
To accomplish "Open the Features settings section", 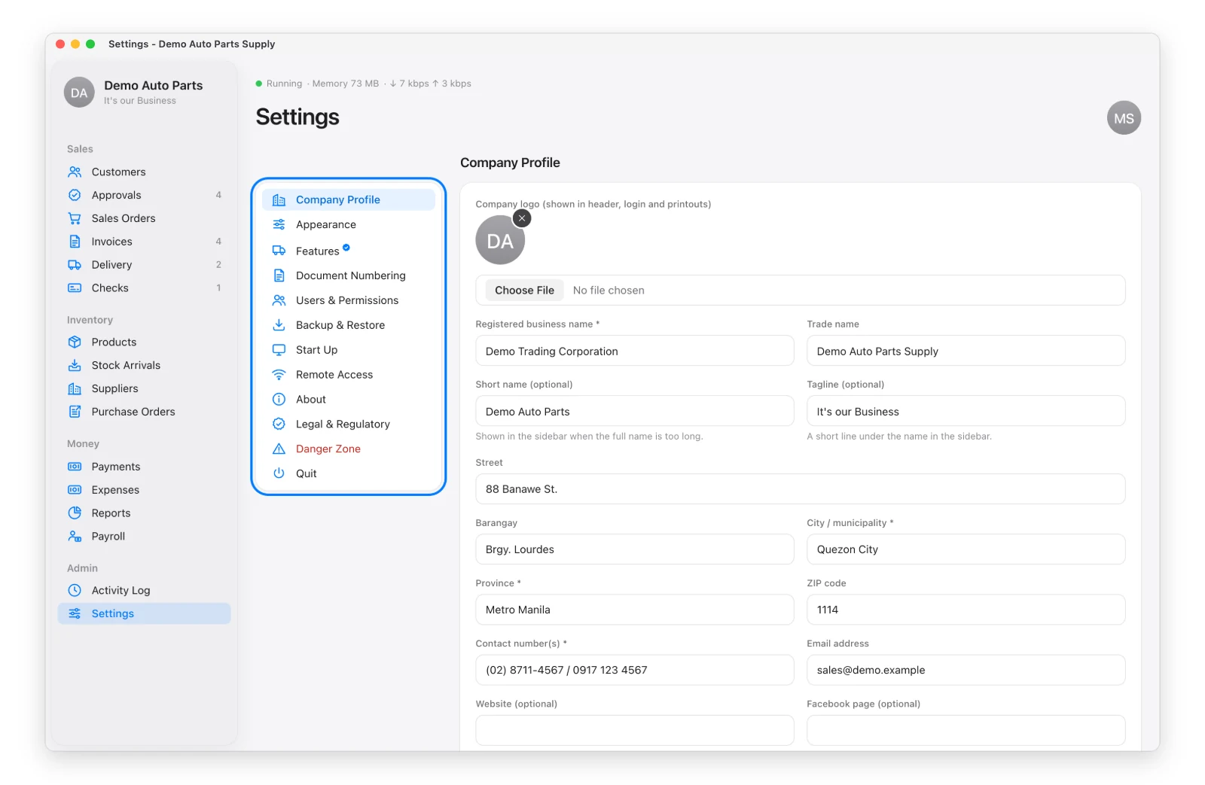I will (x=349, y=251).
